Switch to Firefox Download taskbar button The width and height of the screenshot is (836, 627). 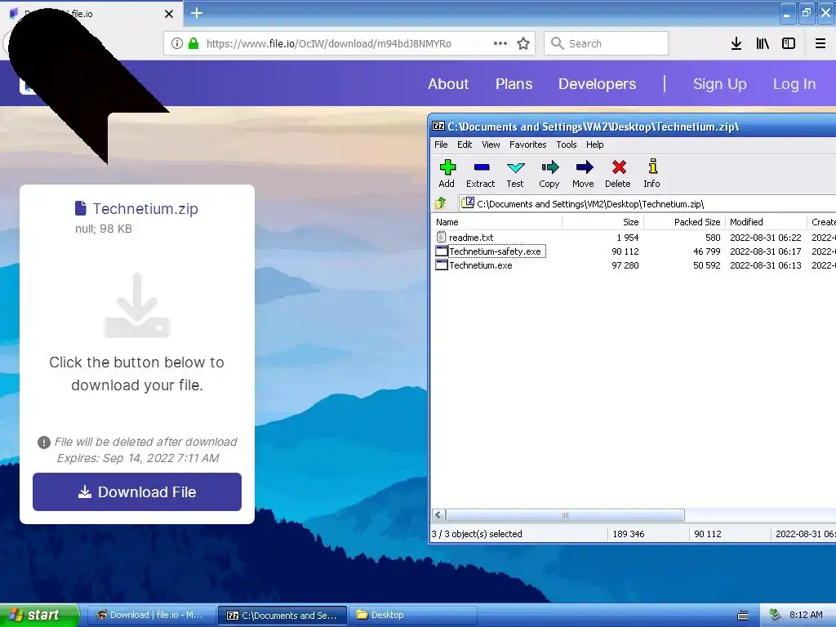(150, 615)
